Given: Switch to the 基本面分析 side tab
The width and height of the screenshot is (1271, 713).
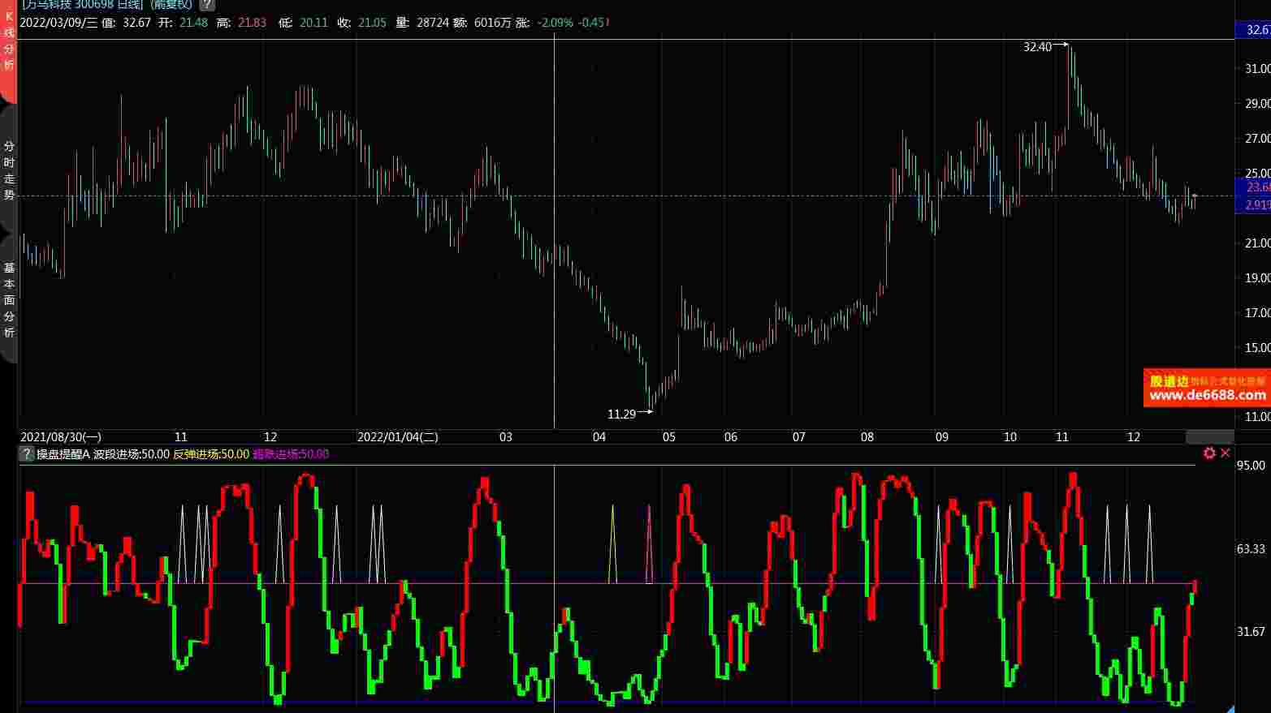Looking at the screenshot, I should [9, 300].
